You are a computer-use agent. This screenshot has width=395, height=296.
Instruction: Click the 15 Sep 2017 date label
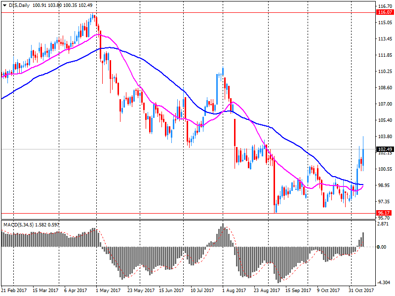pos(298,291)
